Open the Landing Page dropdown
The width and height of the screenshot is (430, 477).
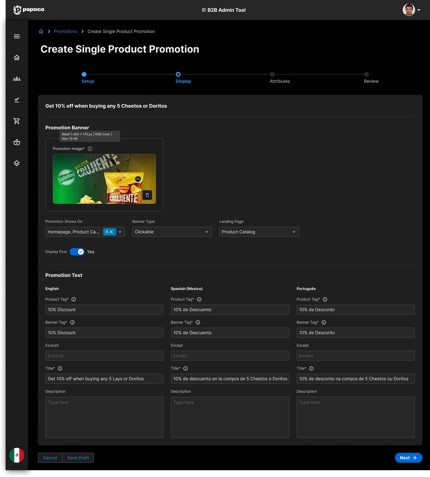click(259, 232)
